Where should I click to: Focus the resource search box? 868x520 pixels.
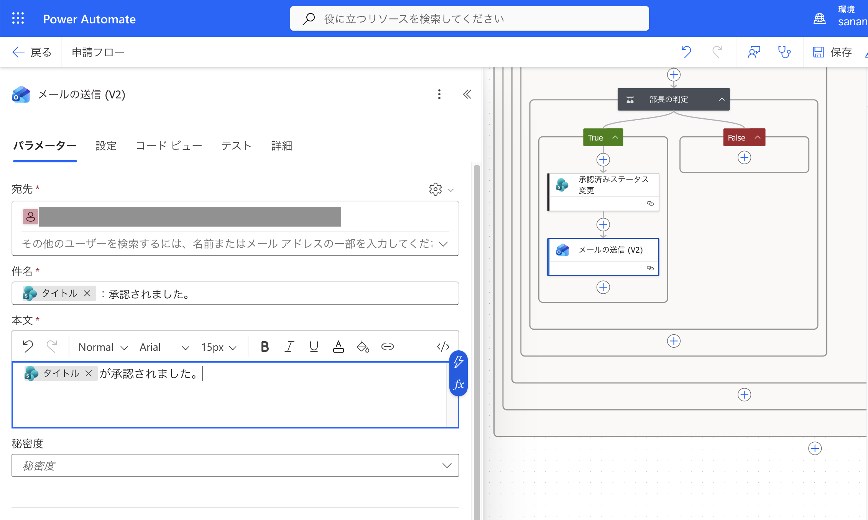[x=469, y=18]
